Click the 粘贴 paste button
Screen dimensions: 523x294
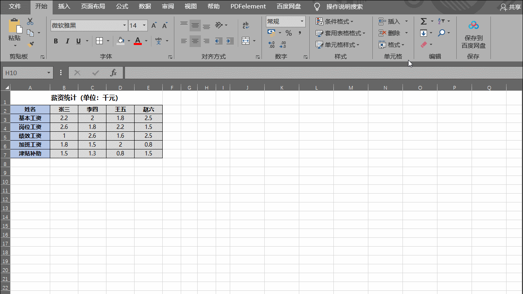click(15, 31)
